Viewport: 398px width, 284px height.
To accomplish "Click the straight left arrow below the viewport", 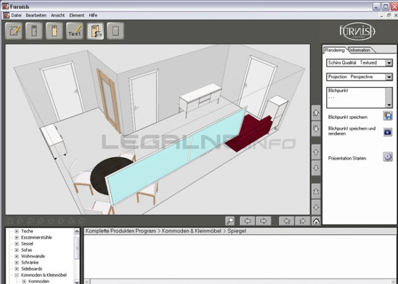I will pyautogui.click(x=247, y=221).
